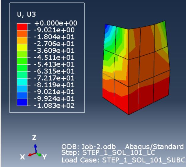Click the Y axis label
Image resolution: width=186 pixels, height=167 pixels.
pos(45,157)
